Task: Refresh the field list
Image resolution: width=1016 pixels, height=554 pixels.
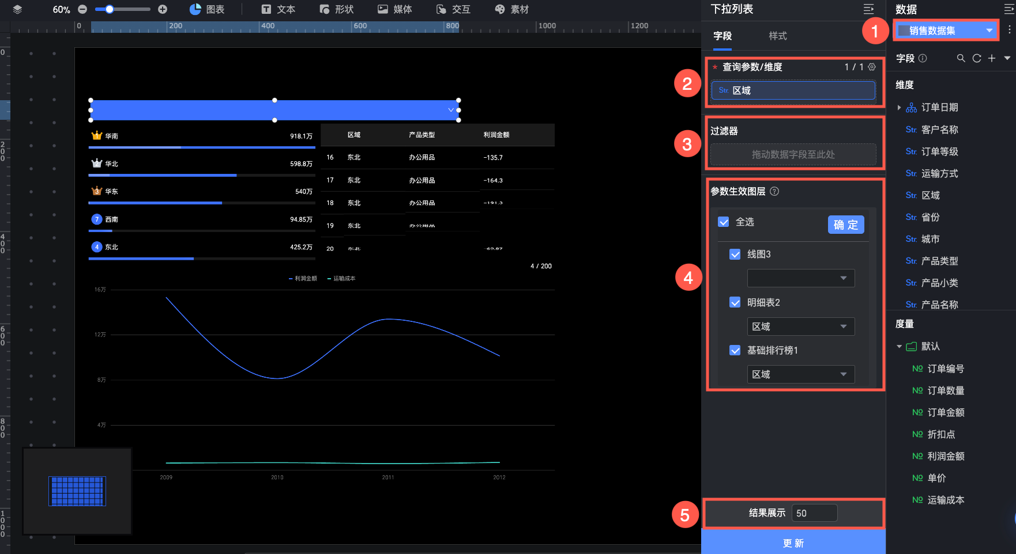Action: tap(976, 58)
